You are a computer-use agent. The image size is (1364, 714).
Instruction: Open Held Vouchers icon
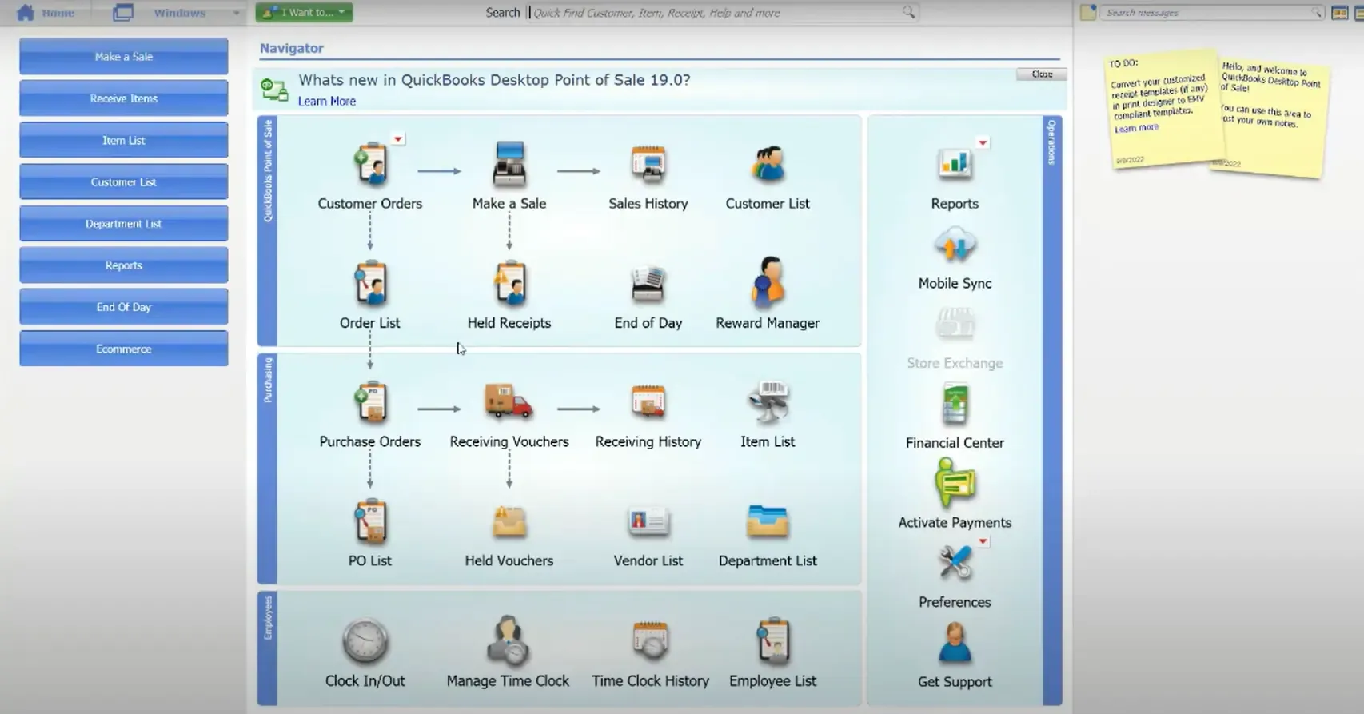[509, 521]
